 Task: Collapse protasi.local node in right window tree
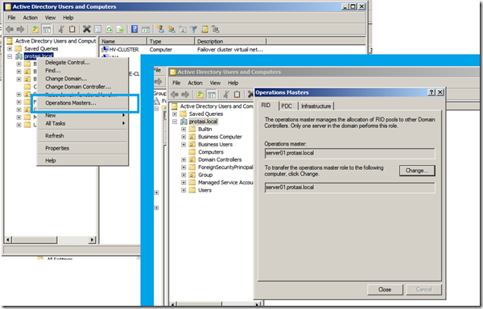coord(175,122)
